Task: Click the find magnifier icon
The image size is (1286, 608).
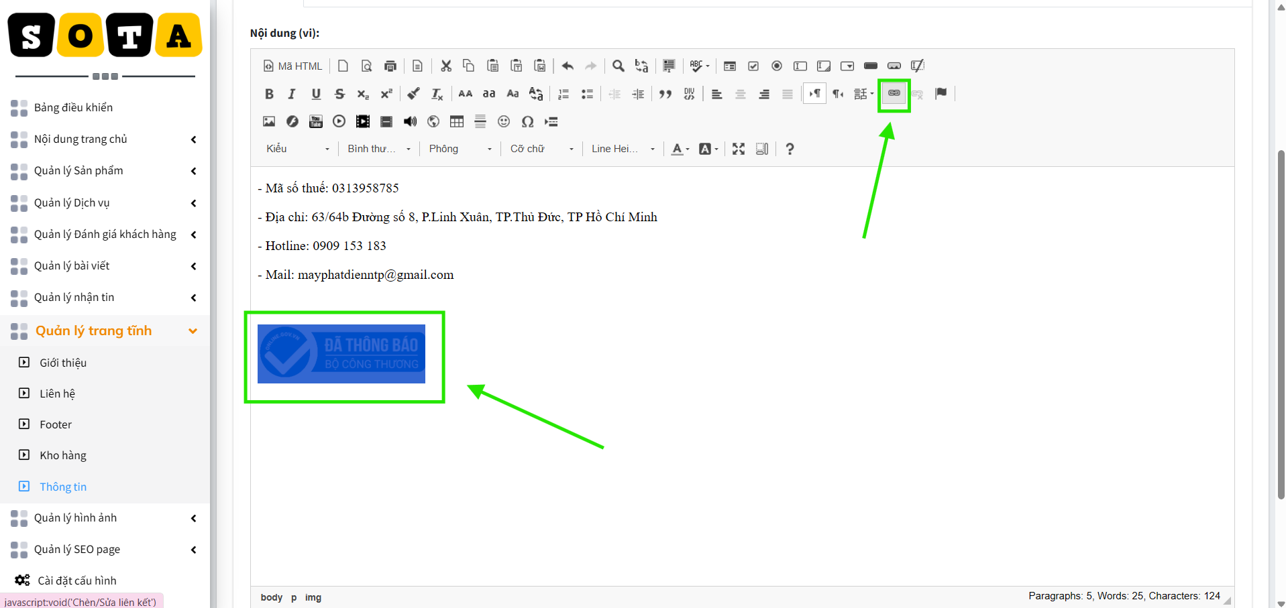Action: 619,66
